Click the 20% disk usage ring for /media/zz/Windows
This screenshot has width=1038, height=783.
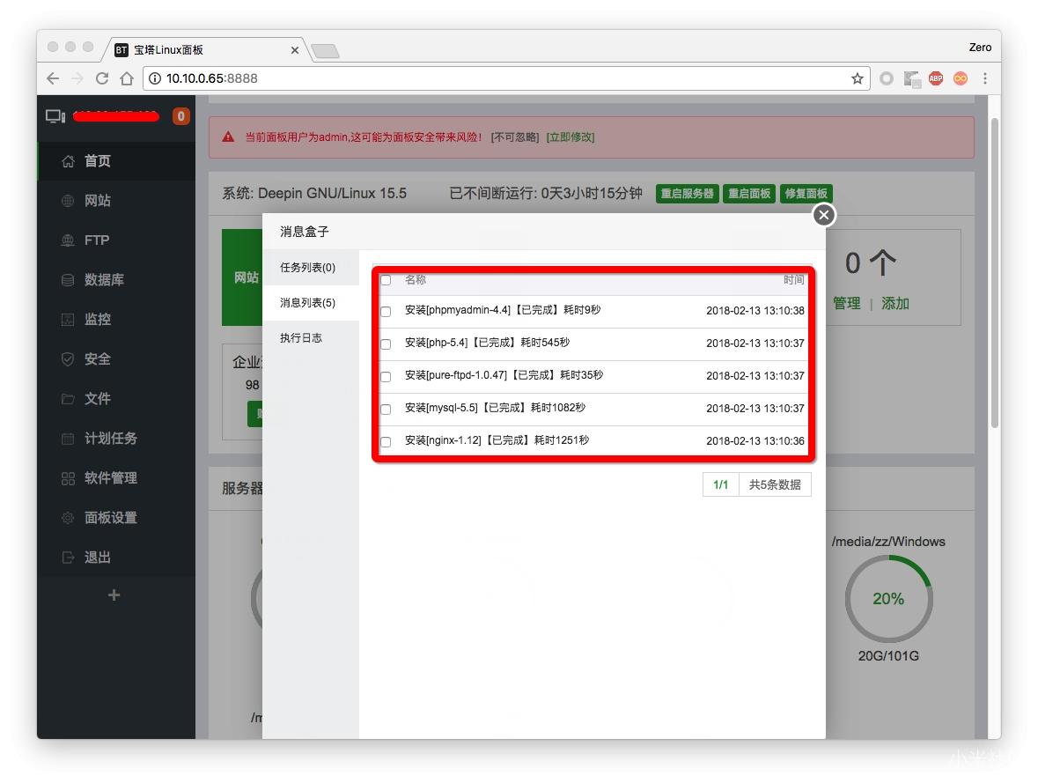888,599
